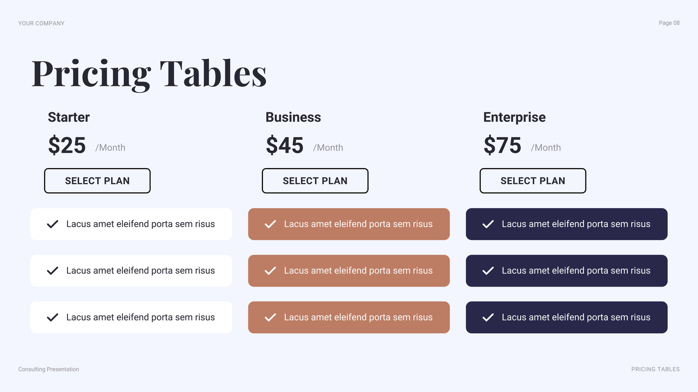Click the YOUR COMPANY header label
Image resolution: width=698 pixels, height=392 pixels.
pos(41,23)
